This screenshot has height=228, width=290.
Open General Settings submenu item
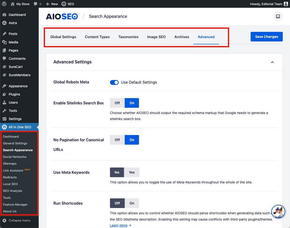coord(15,143)
